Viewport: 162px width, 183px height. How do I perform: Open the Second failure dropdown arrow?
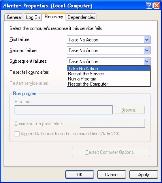coord(147,50)
